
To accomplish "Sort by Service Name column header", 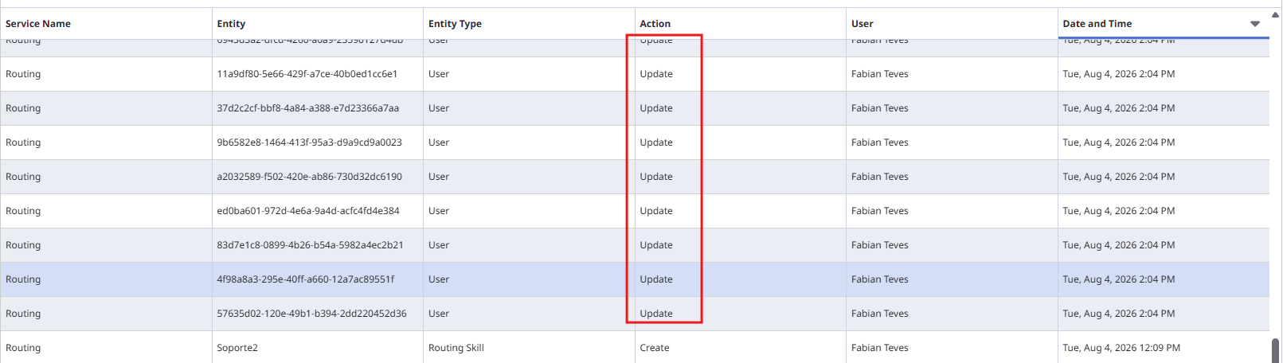I will click(38, 24).
